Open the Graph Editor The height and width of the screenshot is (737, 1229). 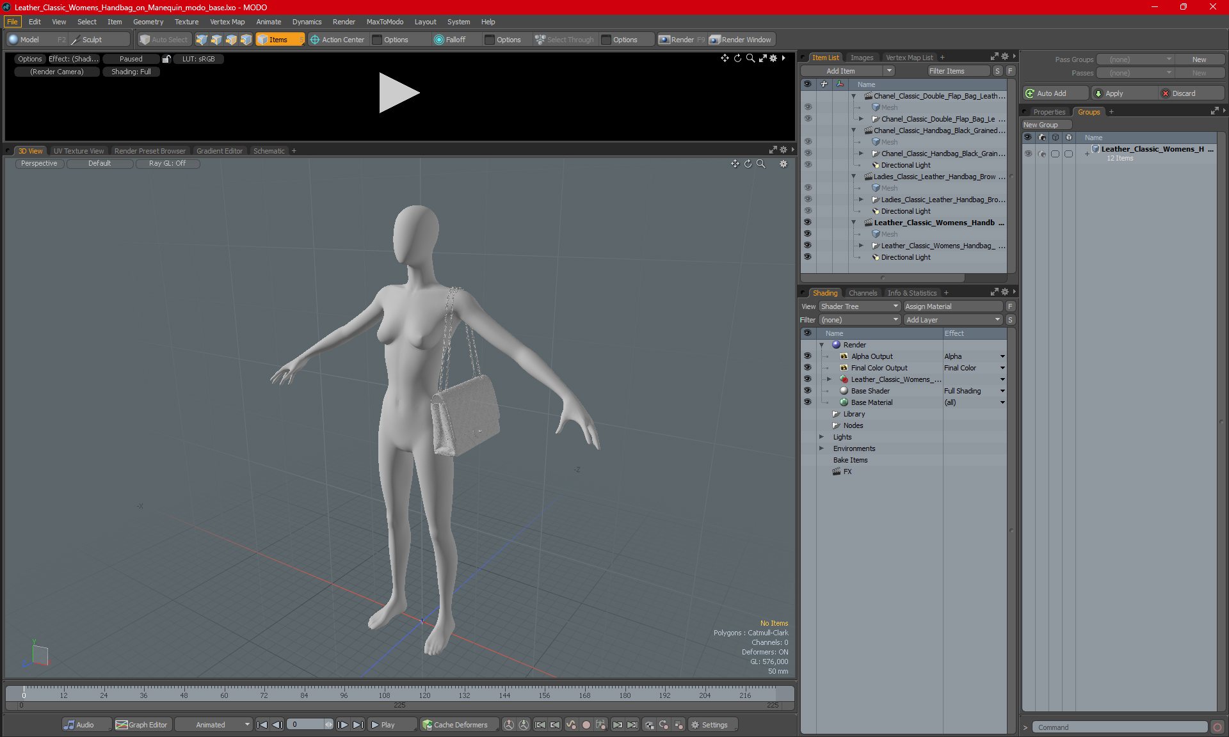pos(142,725)
